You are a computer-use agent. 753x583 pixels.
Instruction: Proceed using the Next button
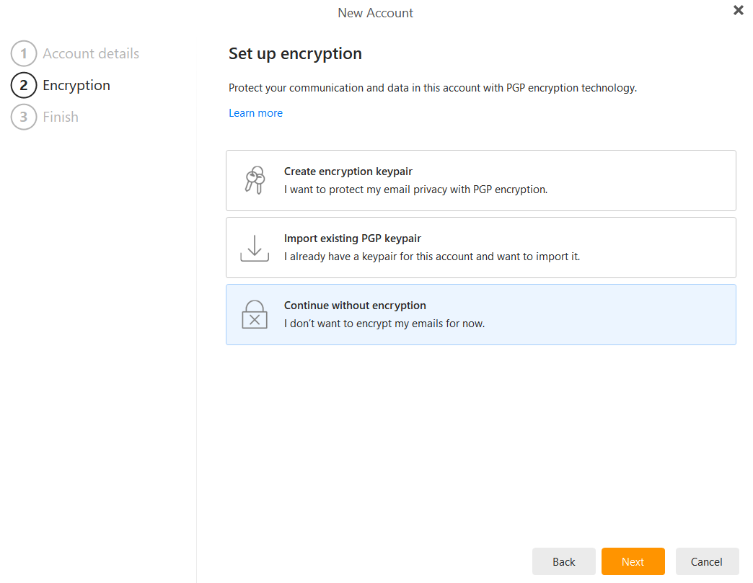pos(633,561)
